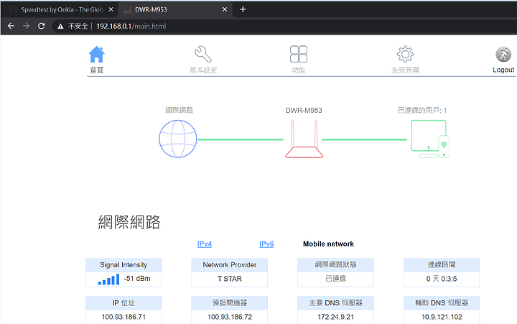Go back with browser back arrow
The image size is (517, 324).
[11, 26]
